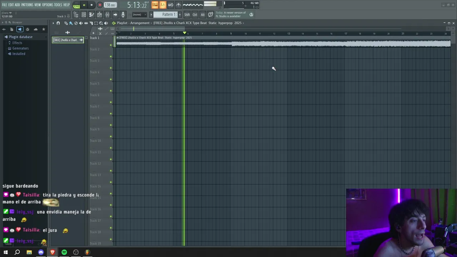Open the FILE menu
Screen dimensions: 457x257
[4, 5]
